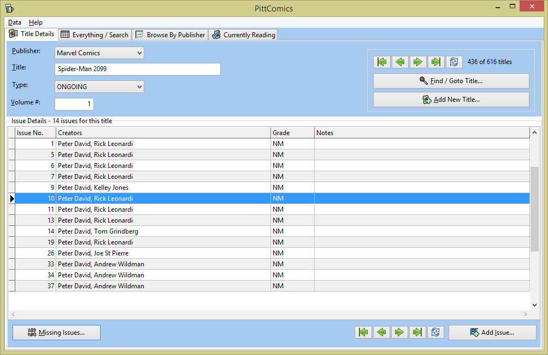548x355 pixels.
Task: Click issue number 10 cell
Action: tap(36, 199)
